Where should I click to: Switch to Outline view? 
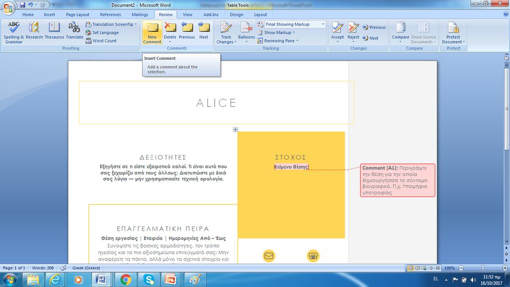click(431, 268)
